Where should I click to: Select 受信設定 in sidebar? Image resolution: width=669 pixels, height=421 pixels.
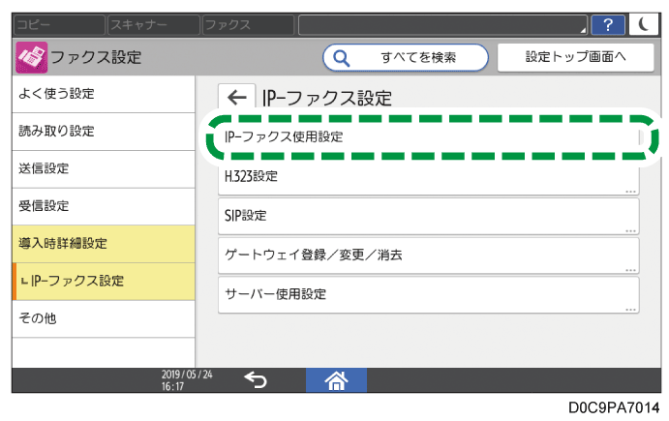104,206
